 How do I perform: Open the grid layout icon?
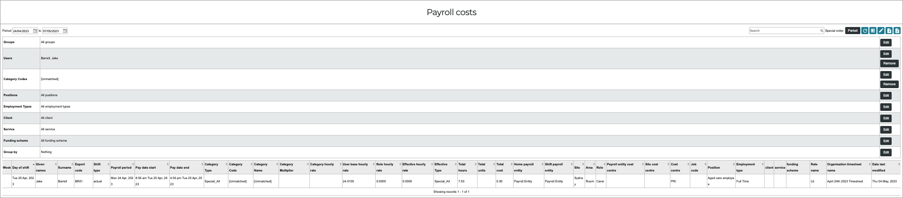click(x=873, y=31)
